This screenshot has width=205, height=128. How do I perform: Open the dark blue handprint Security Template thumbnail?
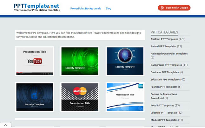click(x=35, y=97)
